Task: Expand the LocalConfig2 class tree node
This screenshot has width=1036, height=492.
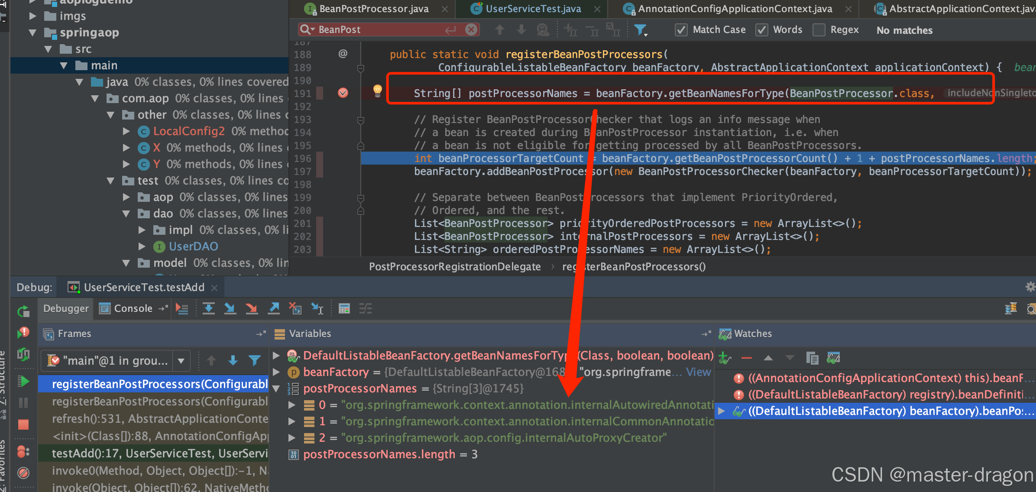Action: click(126, 131)
